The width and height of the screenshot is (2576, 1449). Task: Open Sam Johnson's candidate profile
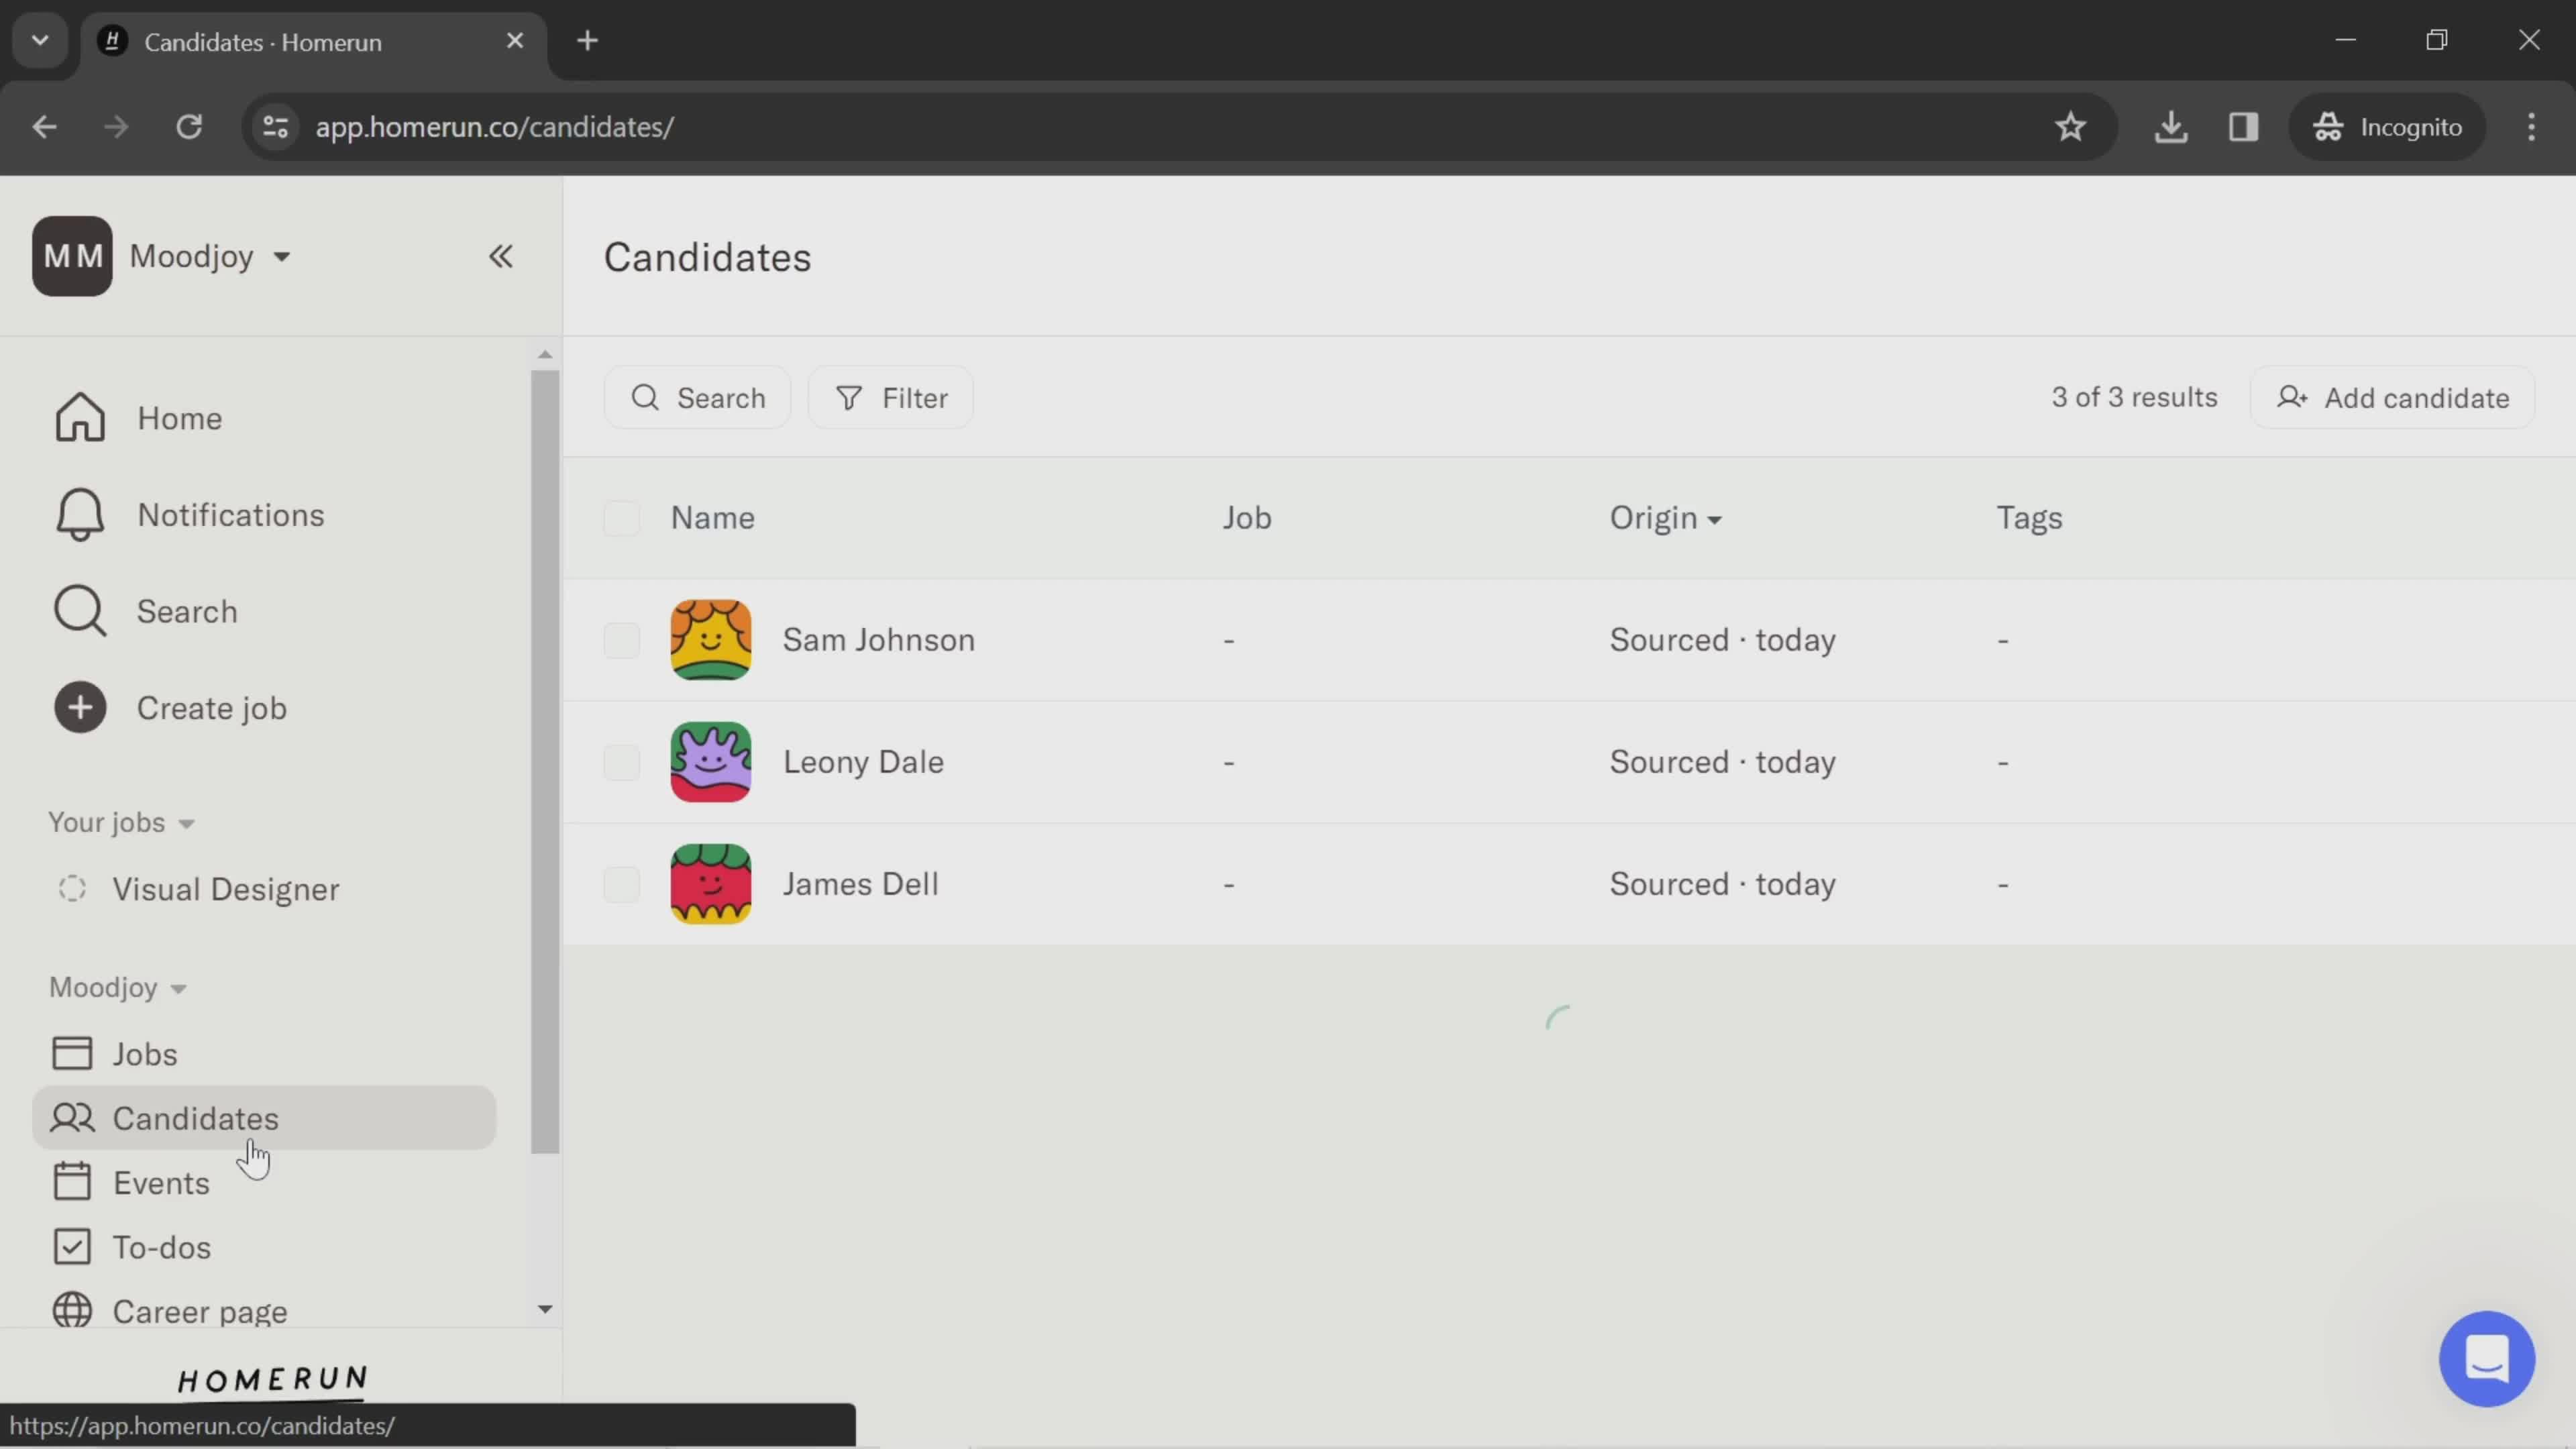click(878, 640)
